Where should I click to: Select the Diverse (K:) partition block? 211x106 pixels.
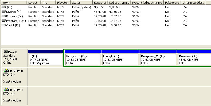[x=194, y=60]
